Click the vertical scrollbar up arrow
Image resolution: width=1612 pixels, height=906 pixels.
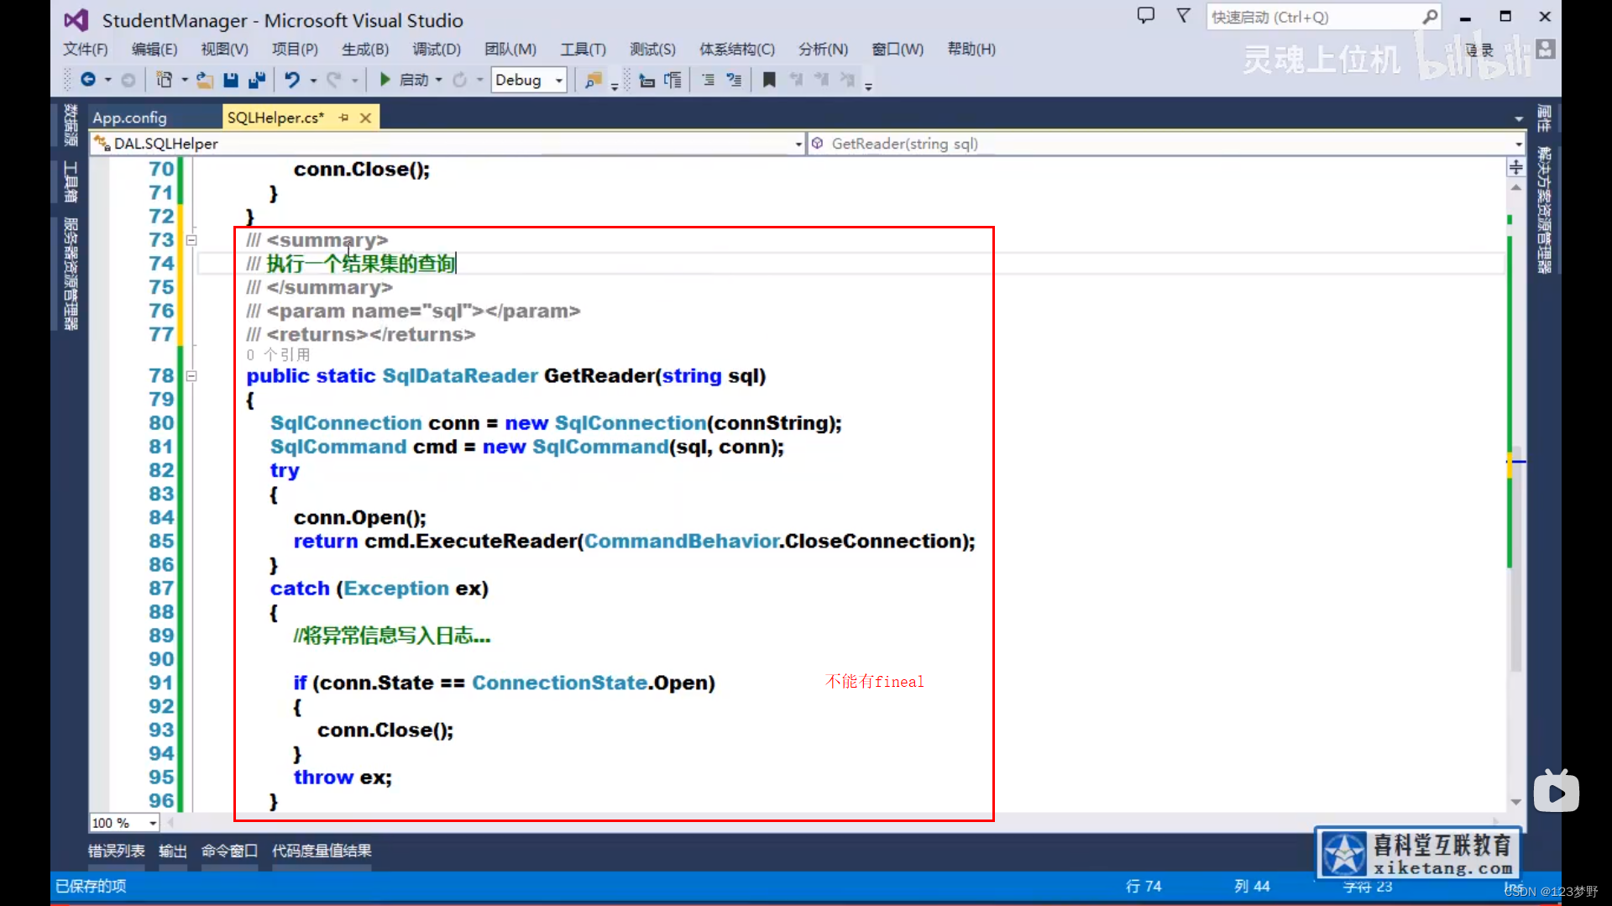point(1516,187)
